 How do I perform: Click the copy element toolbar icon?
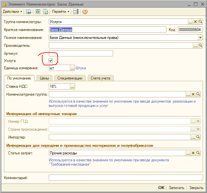pos(45,12)
